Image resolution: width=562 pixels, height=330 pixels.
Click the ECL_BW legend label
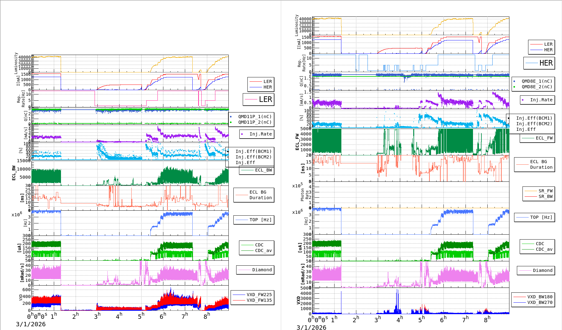tap(263, 170)
